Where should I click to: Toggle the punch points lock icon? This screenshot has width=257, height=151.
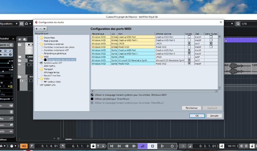click(x=93, y=146)
